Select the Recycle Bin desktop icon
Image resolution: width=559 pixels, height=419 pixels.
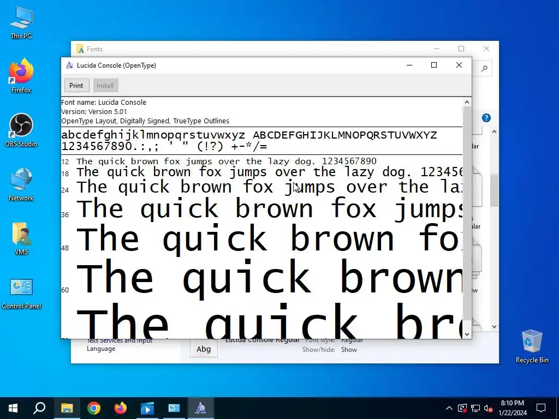tap(532, 346)
